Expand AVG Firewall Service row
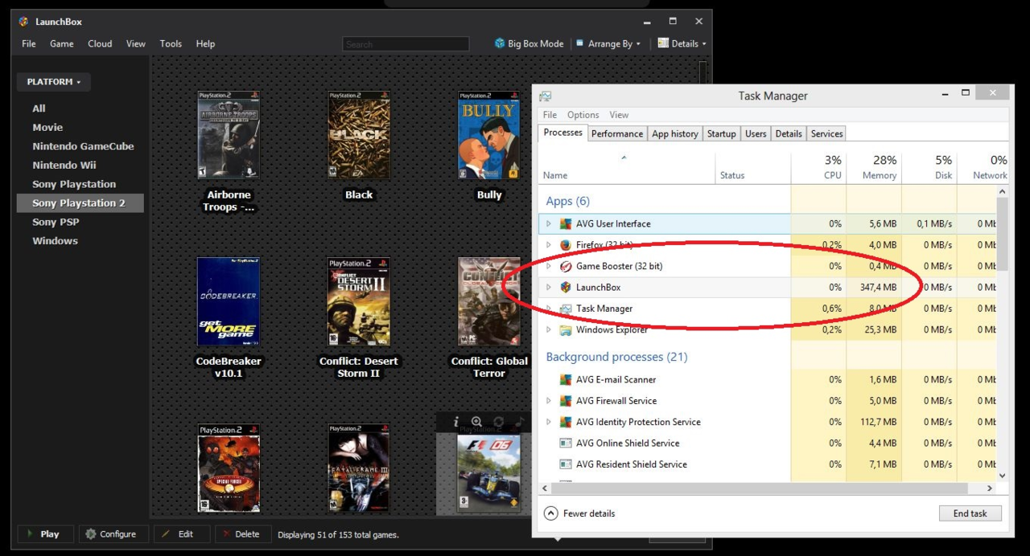 coord(549,400)
